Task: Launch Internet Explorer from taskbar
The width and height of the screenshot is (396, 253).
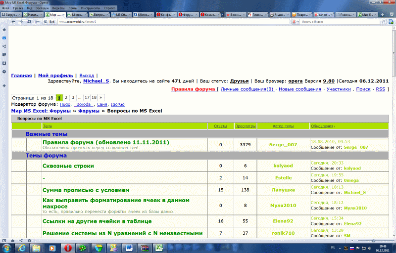Action: (x=22, y=248)
